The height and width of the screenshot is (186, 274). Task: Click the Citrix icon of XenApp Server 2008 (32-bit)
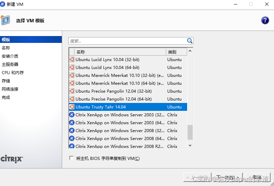(72, 130)
